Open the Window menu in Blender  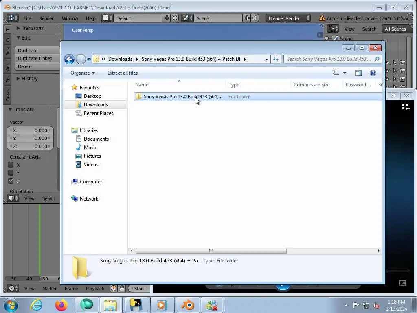tap(70, 18)
